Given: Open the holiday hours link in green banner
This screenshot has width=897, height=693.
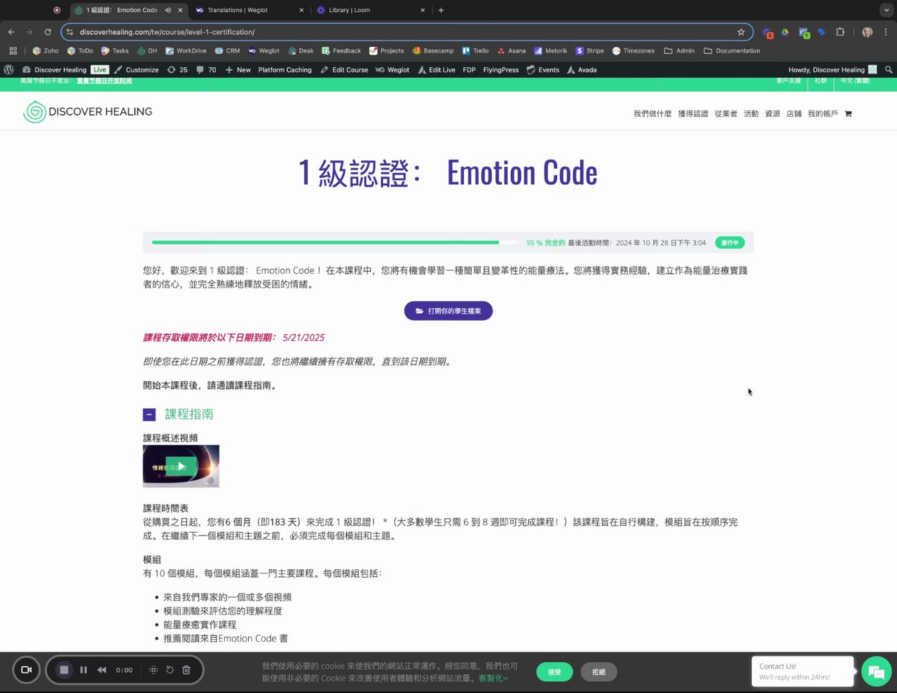Looking at the screenshot, I should [x=104, y=81].
